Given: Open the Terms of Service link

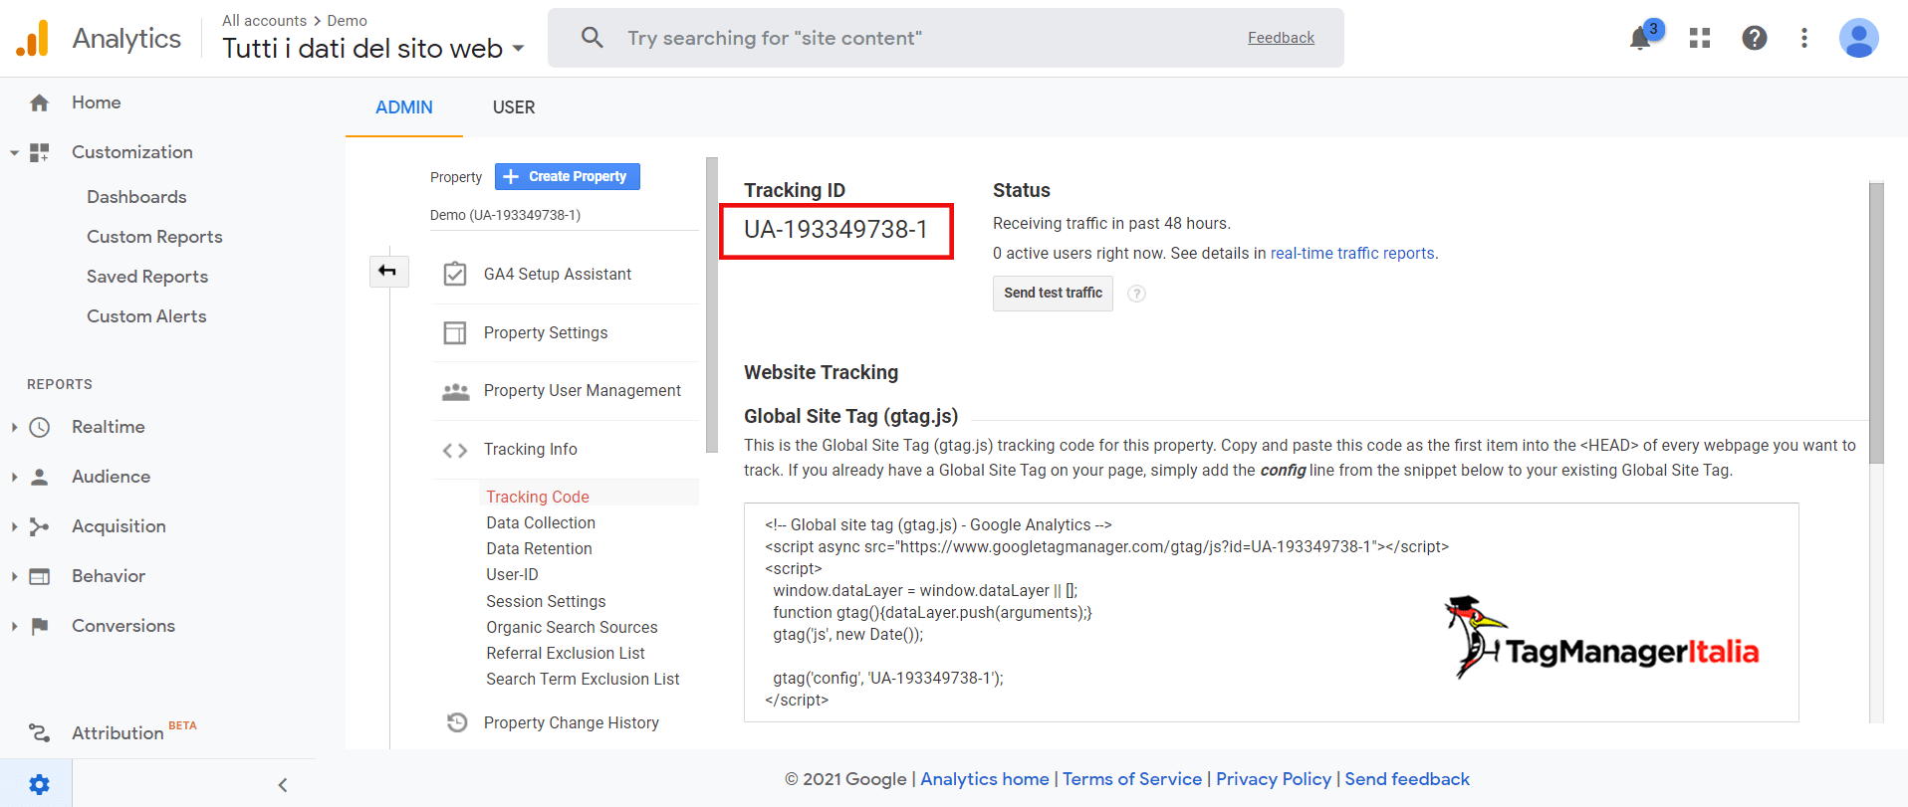Looking at the screenshot, I should (x=1132, y=779).
